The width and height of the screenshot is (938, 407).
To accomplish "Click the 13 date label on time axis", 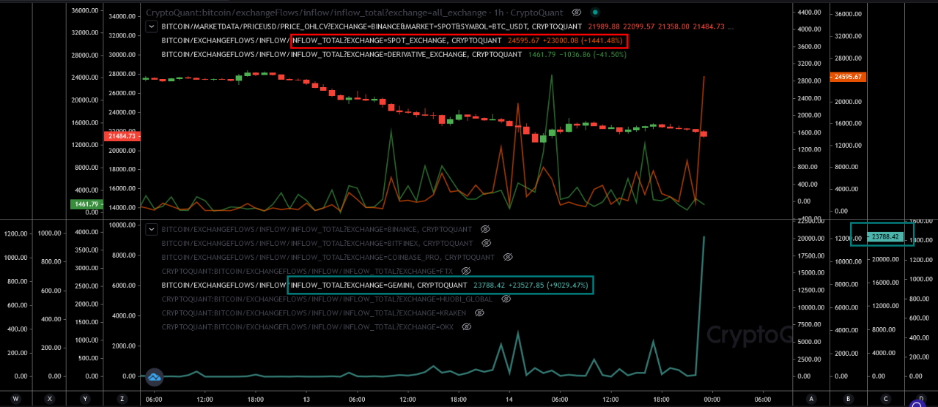I will 306,399.
